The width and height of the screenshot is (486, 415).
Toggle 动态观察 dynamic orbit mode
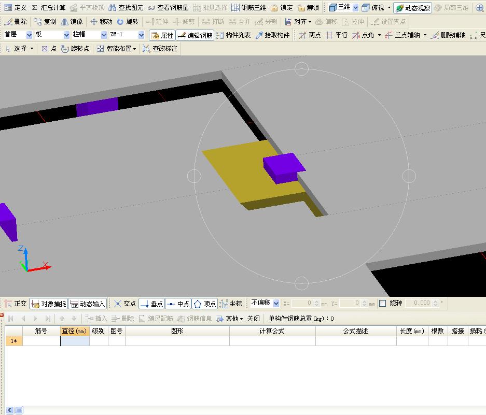[412, 8]
